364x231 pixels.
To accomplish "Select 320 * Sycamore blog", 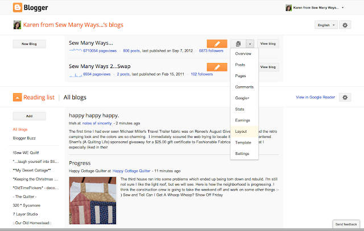I will (x=27, y=205).
